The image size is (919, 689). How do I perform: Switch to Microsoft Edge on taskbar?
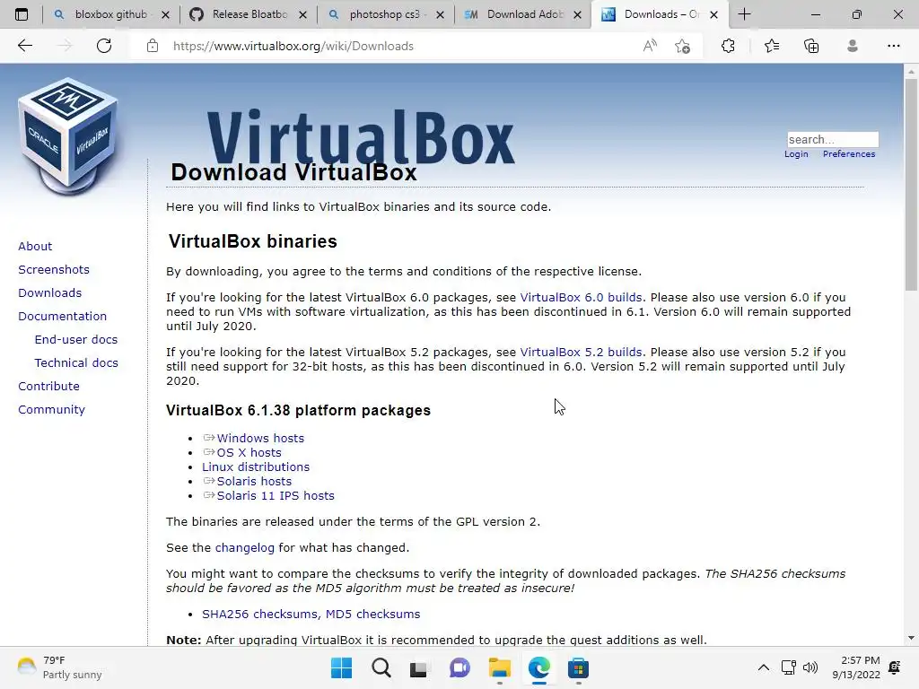539,667
